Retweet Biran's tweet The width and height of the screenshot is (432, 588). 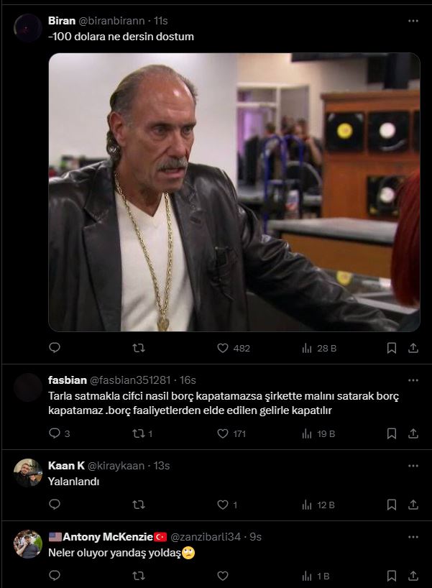pos(139,349)
